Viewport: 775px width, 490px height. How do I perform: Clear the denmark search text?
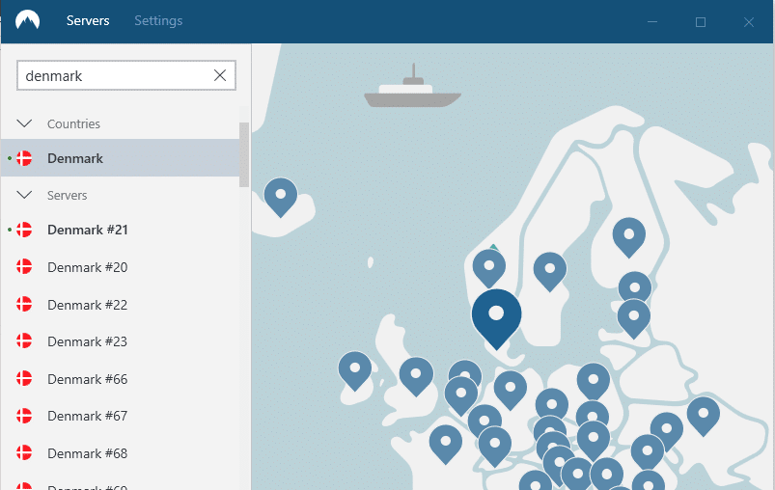[220, 75]
